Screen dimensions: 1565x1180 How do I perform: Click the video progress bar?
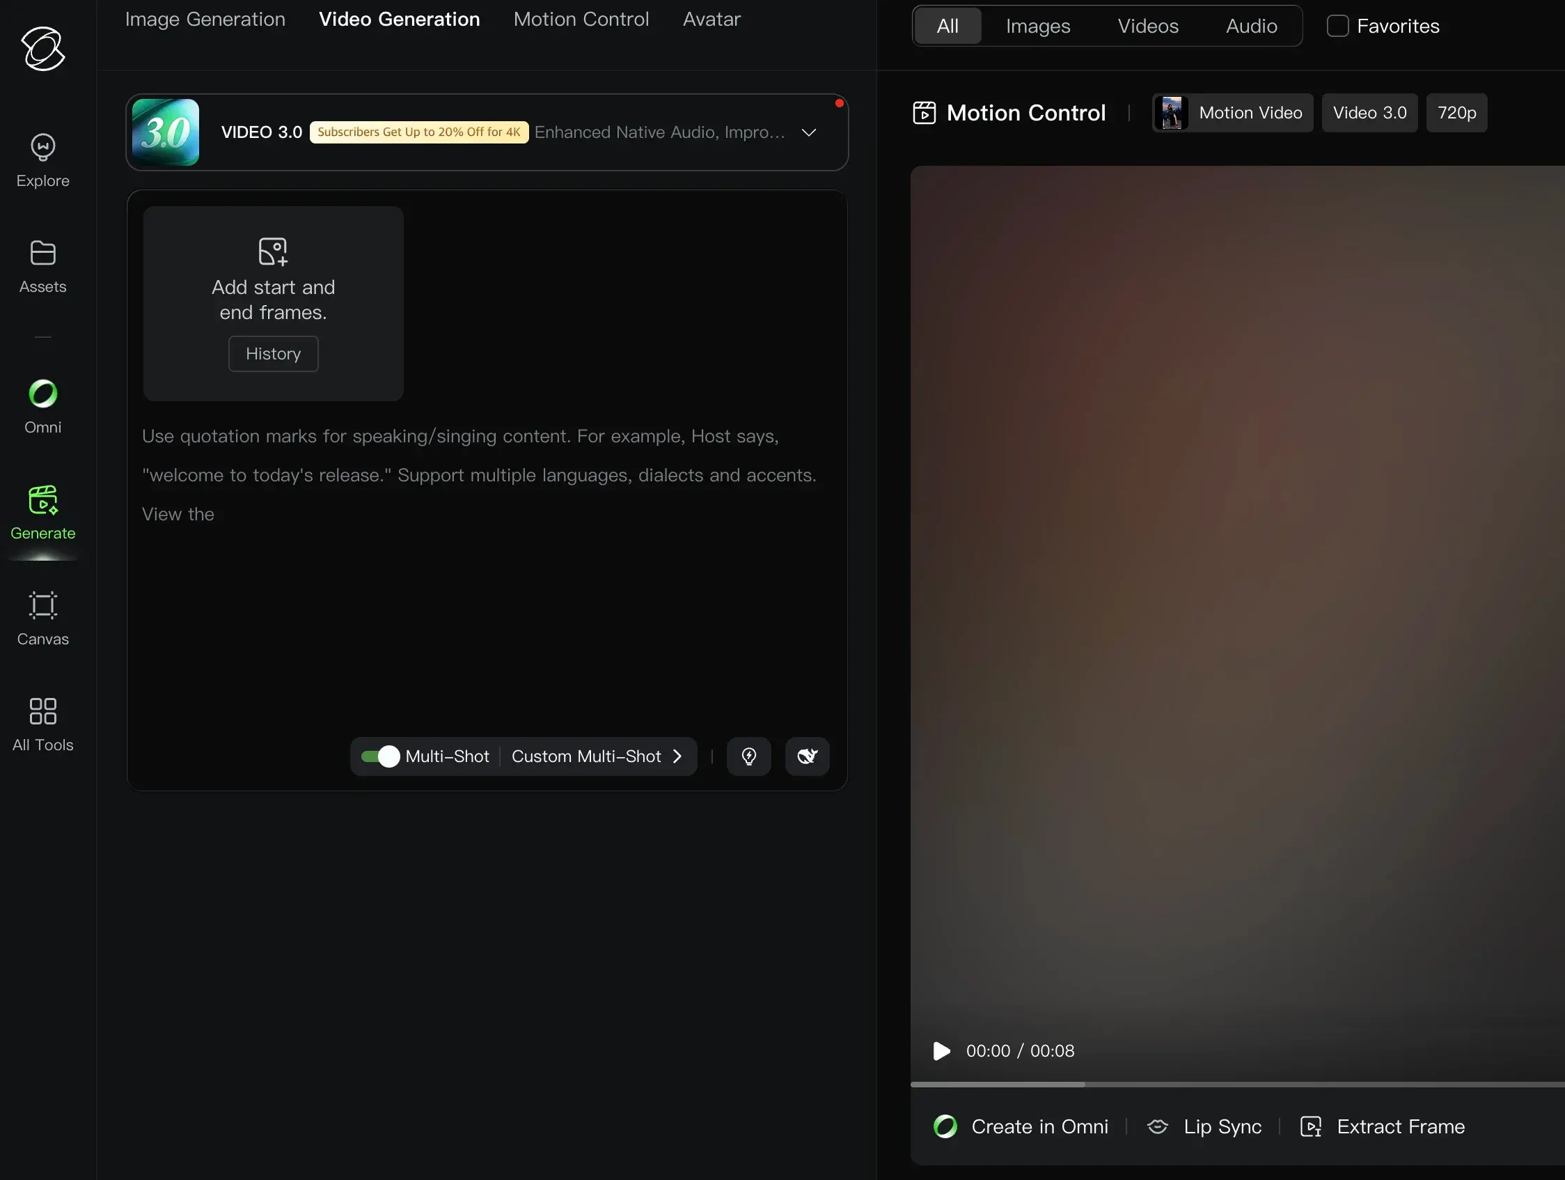click(1237, 1084)
